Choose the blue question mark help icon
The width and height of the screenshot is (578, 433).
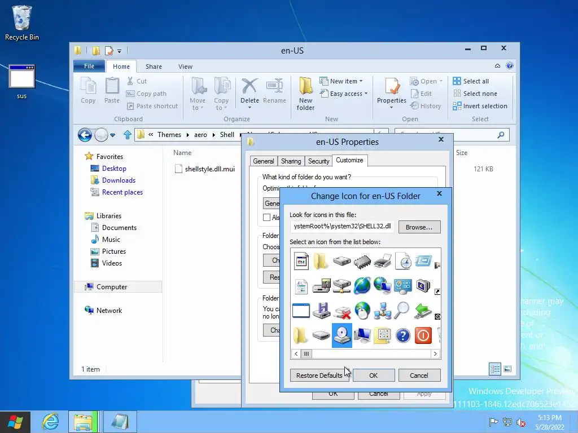click(403, 336)
